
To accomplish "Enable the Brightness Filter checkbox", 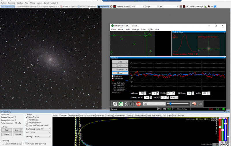I will 27,123.
